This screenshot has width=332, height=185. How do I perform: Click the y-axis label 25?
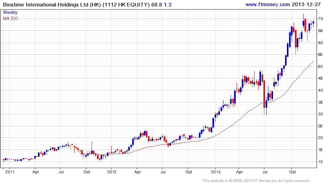coord(320,126)
